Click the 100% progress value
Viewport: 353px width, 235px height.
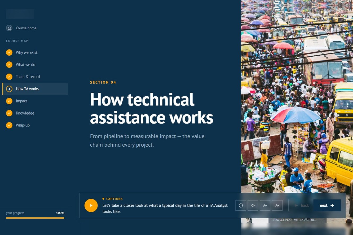click(60, 213)
